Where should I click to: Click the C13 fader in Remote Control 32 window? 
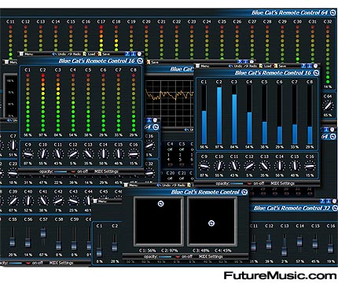pyautogui.click(x=285, y=245)
